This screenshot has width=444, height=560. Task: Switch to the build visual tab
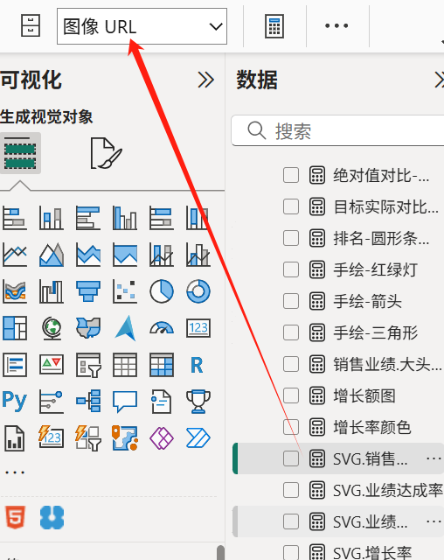(20, 153)
